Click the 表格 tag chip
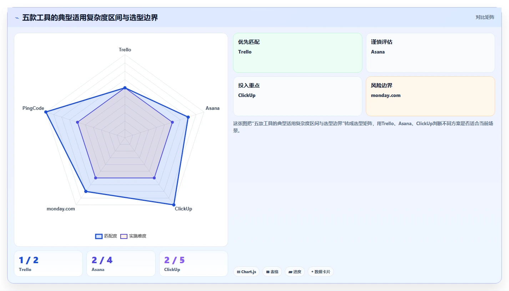 coord(272,272)
